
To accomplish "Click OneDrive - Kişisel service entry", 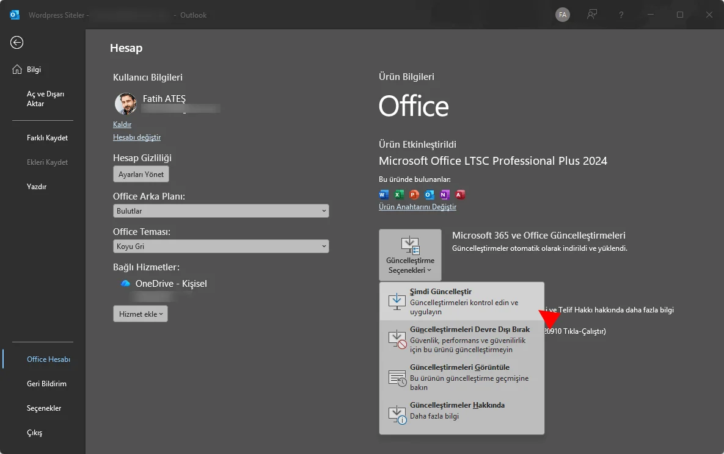I will click(171, 283).
